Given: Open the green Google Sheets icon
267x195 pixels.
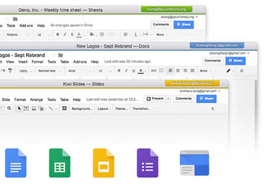Looking at the screenshot, I should coord(60,163).
